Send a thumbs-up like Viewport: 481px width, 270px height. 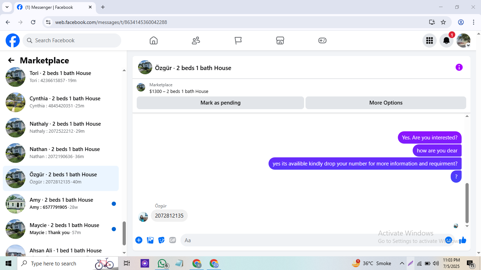pos(463,240)
